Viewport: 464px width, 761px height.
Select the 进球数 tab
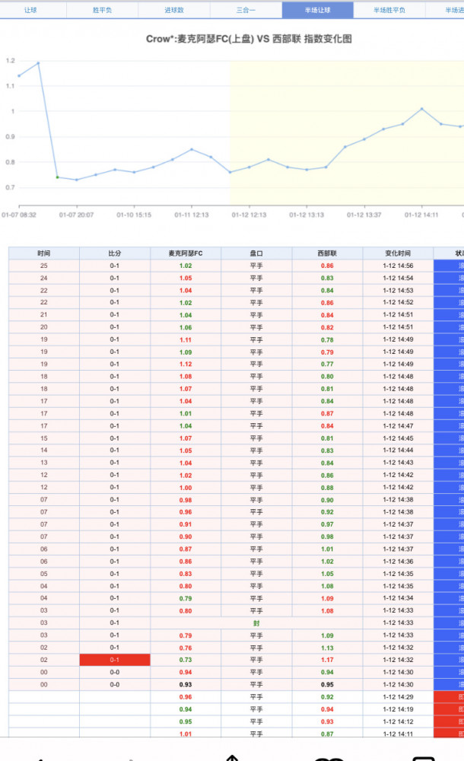pyautogui.click(x=174, y=10)
